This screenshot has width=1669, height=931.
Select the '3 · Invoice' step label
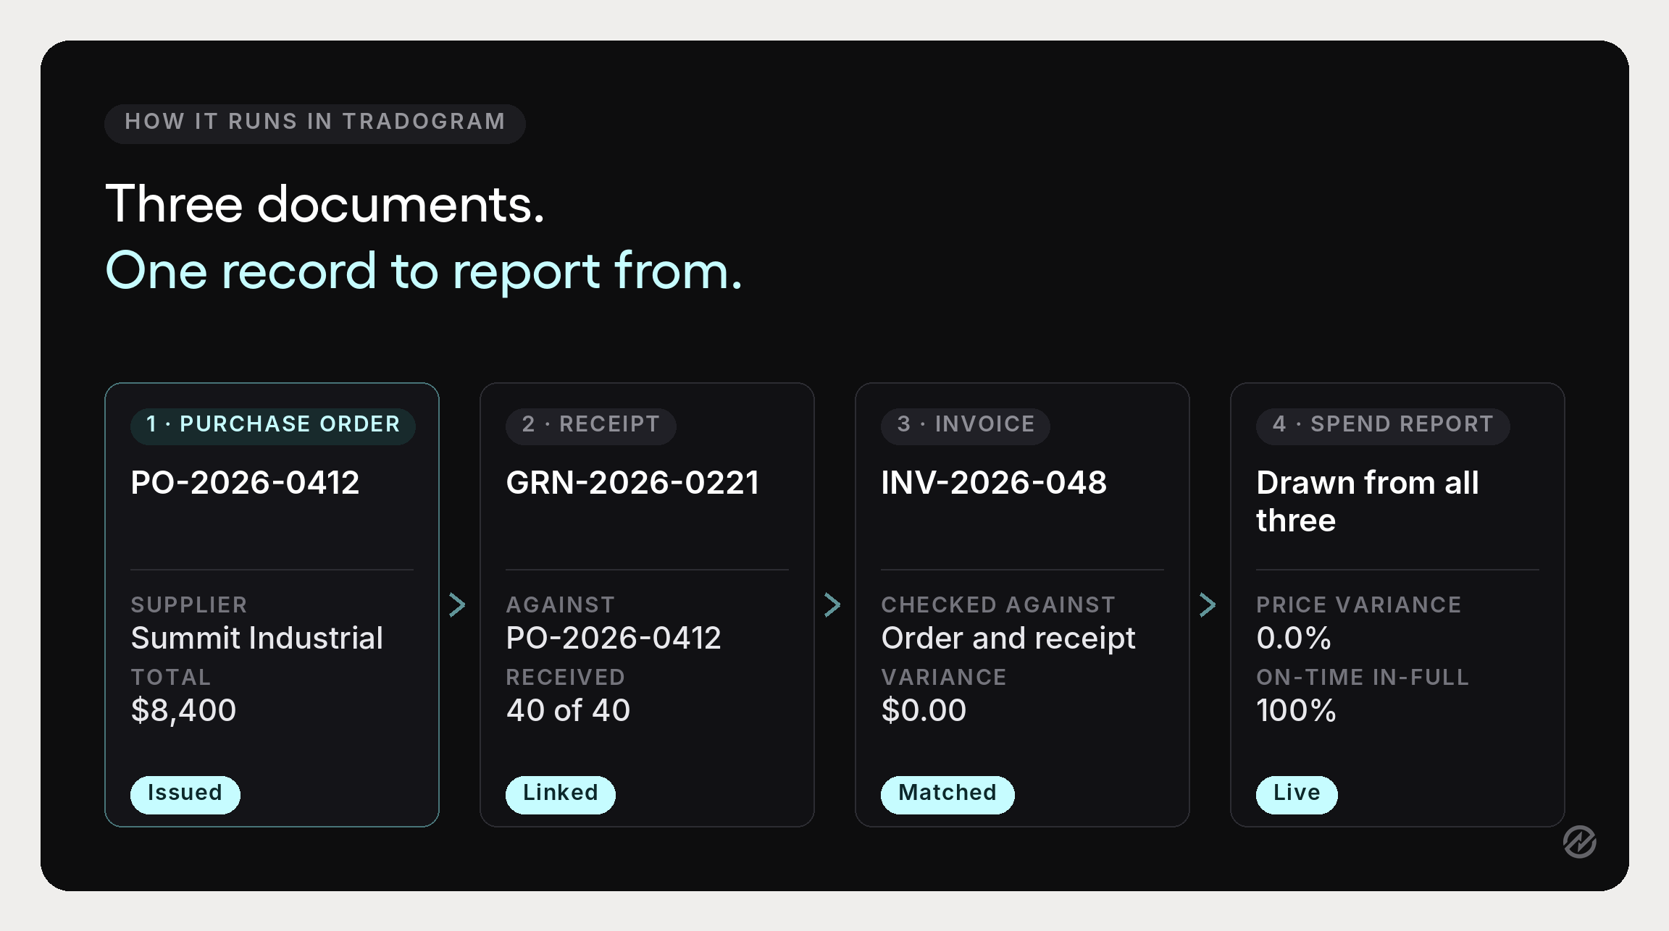point(966,425)
